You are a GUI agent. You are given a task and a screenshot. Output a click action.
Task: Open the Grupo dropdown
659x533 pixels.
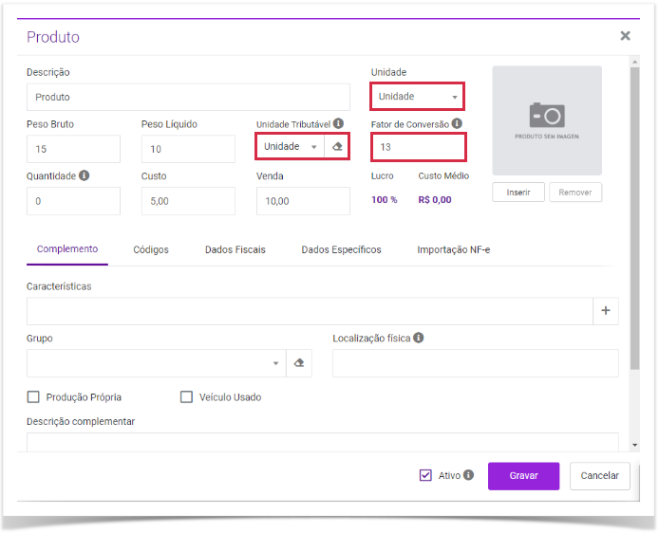(x=157, y=363)
